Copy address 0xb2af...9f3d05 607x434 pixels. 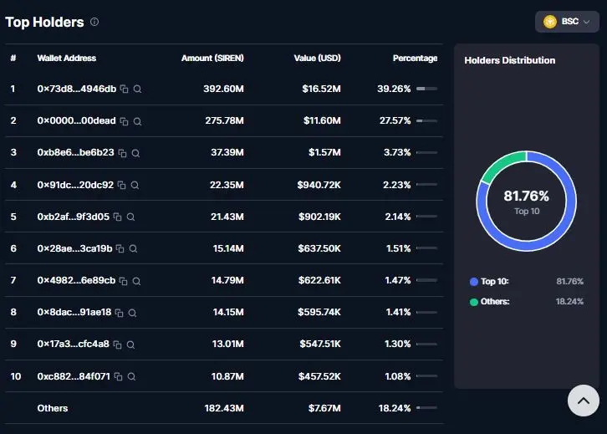click(117, 217)
